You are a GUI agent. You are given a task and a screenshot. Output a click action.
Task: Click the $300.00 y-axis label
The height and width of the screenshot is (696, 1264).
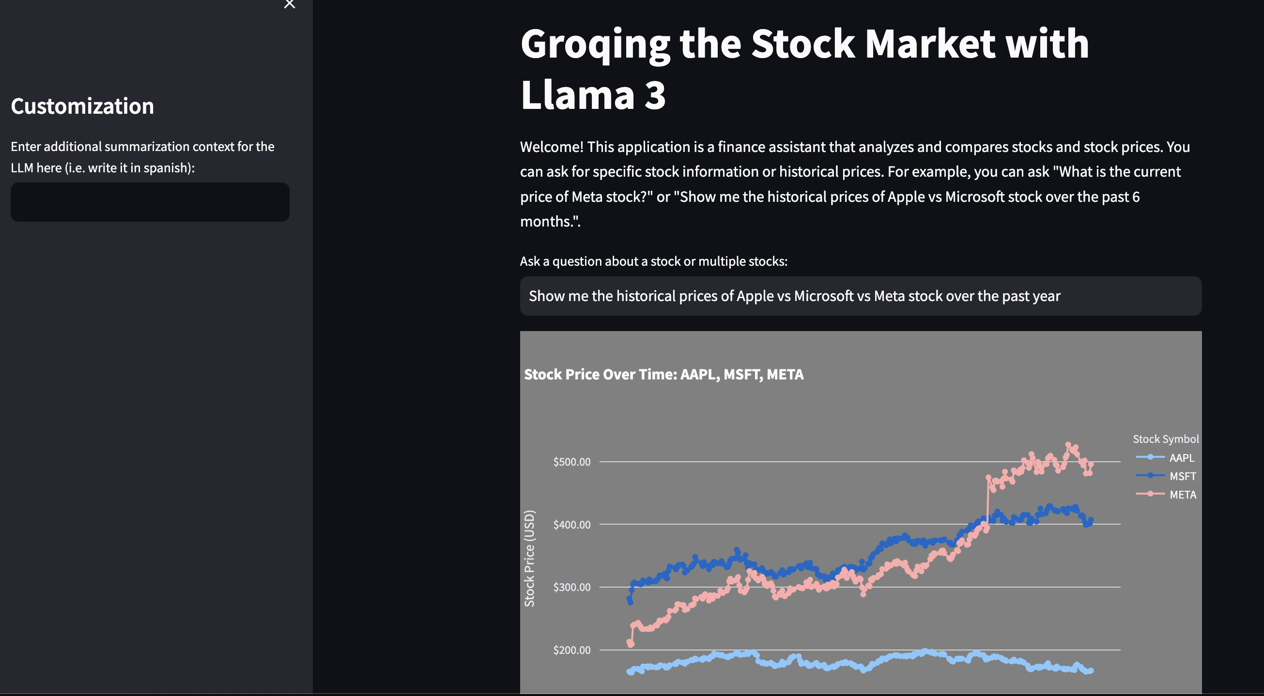[x=571, y=587]
